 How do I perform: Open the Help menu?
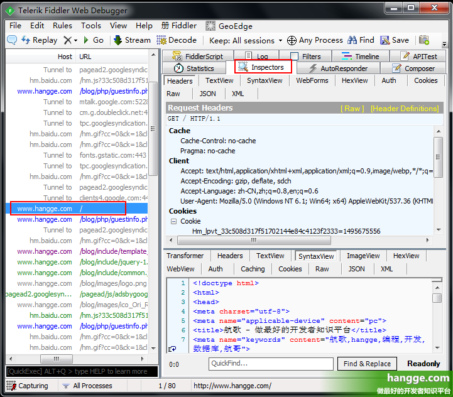144,26
